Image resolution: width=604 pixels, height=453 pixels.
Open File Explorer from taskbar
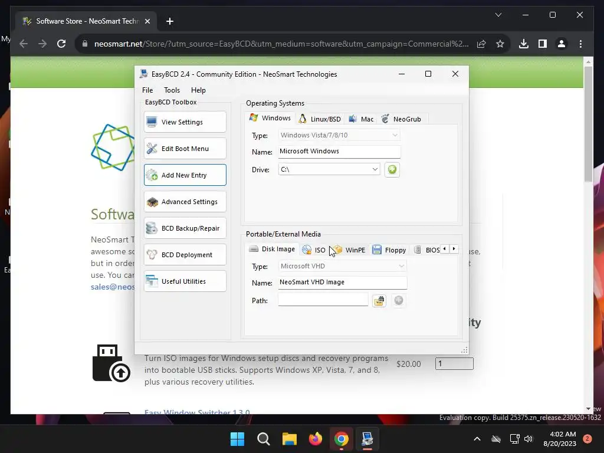[x=289, y=439]
